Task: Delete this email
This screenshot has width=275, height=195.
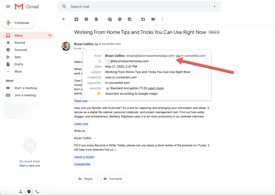Action: [96, 19]
